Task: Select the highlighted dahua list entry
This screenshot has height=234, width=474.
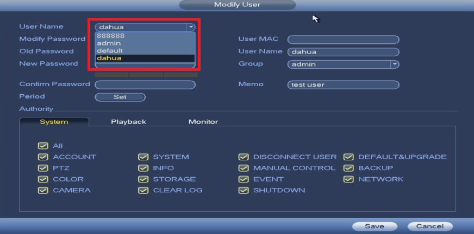Action: click(x=145, y=58)
